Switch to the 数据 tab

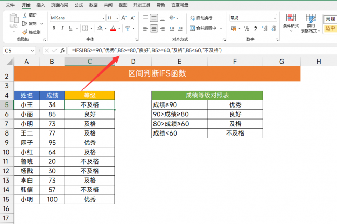click(93, 5)
